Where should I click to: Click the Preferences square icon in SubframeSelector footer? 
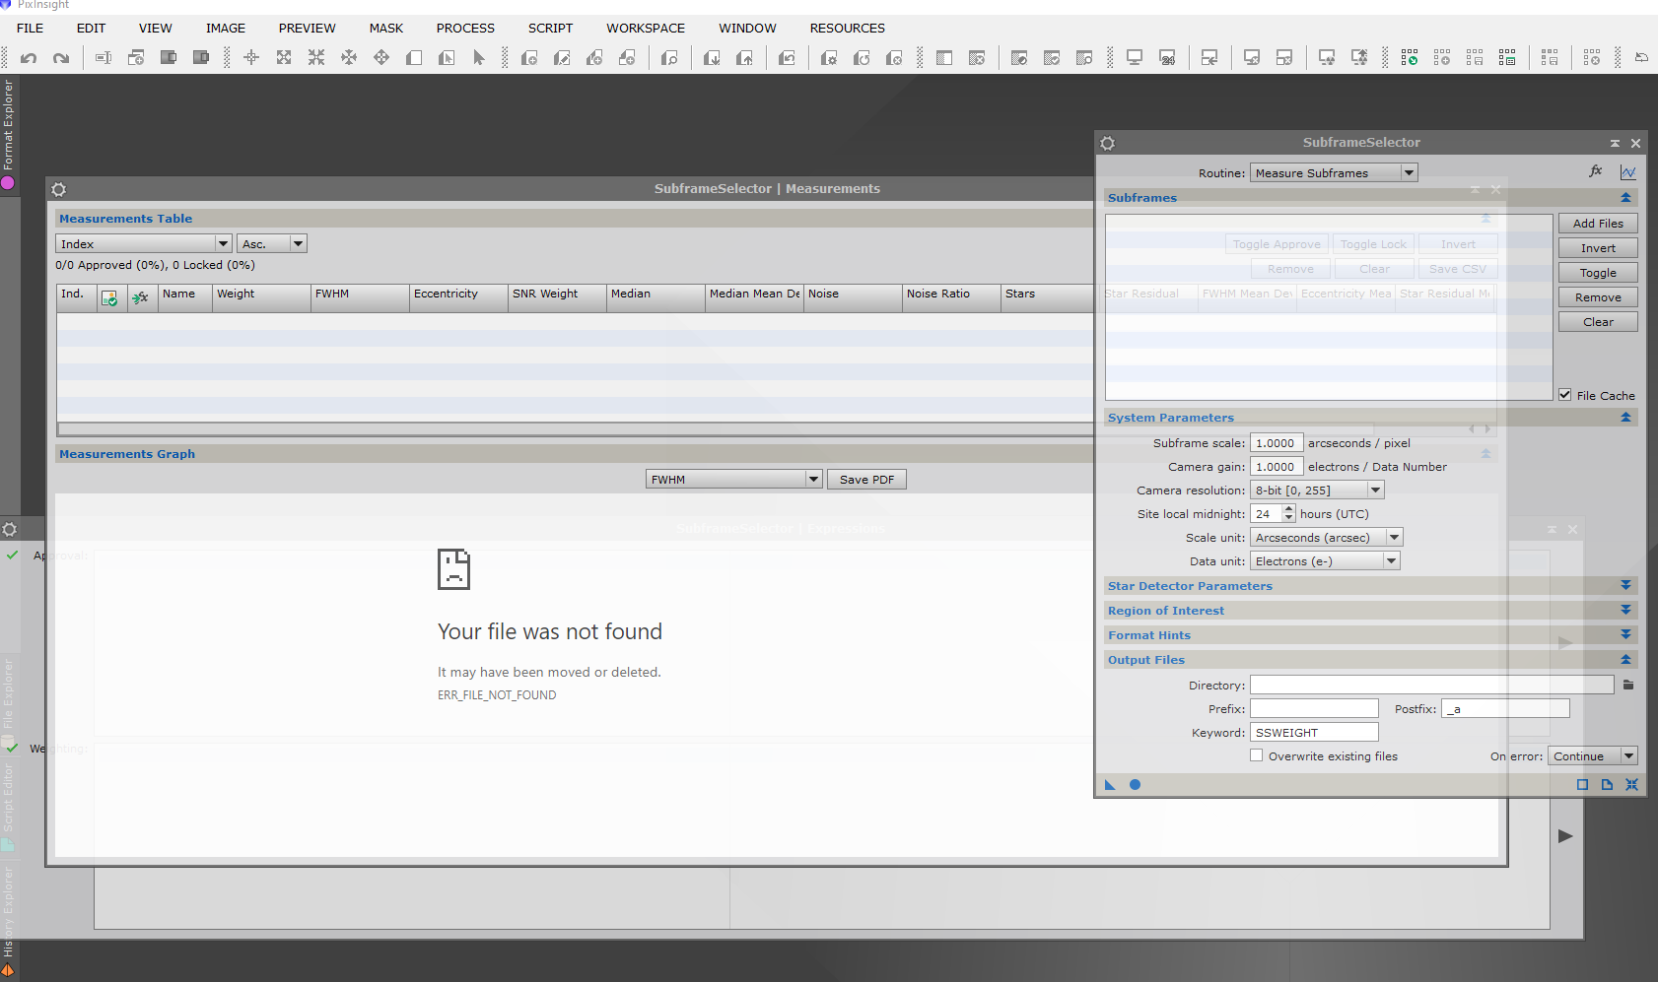1582,785
